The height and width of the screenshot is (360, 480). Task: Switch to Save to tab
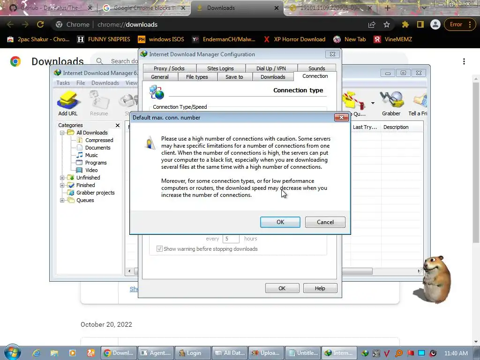(234, 77)
